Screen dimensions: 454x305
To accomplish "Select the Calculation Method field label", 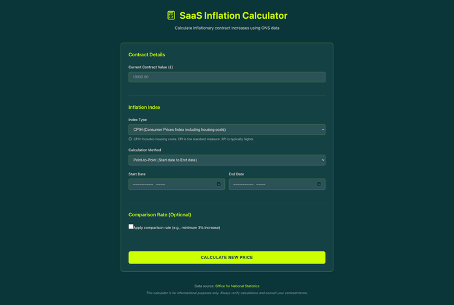I will (x=145, y=150).
